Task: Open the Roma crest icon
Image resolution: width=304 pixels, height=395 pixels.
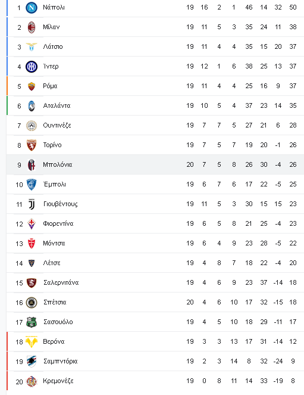Action: (x=32, y=86)
